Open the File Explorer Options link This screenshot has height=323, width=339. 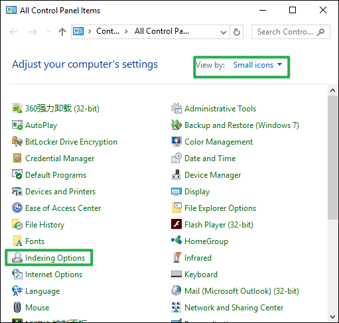coord(220,208)
